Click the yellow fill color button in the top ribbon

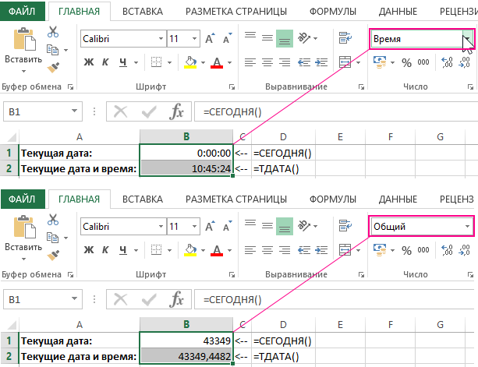coord(188,62)
